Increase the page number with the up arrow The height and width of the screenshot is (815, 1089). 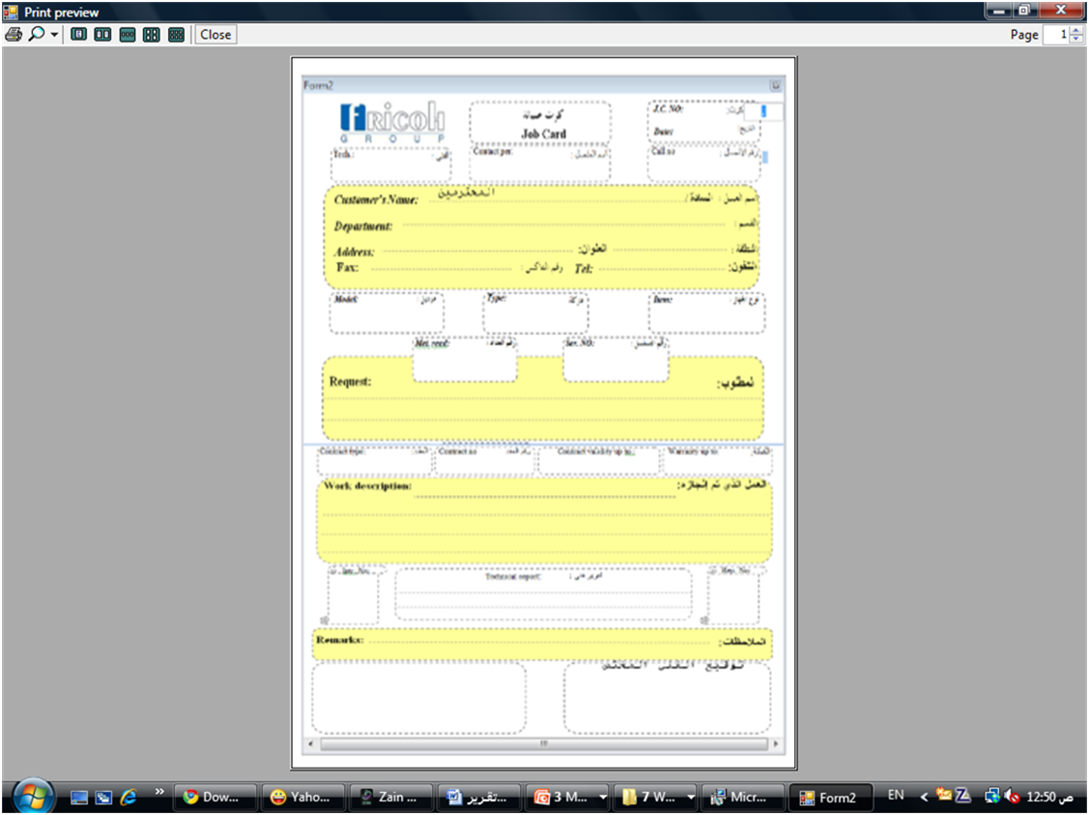pos(1076,30)
